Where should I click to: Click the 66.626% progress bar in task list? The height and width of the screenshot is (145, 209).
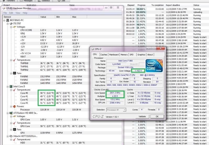141,9
